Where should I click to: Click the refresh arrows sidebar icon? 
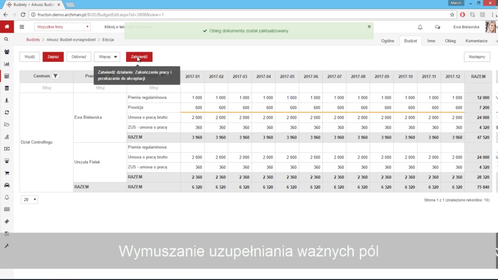point(7,112)
